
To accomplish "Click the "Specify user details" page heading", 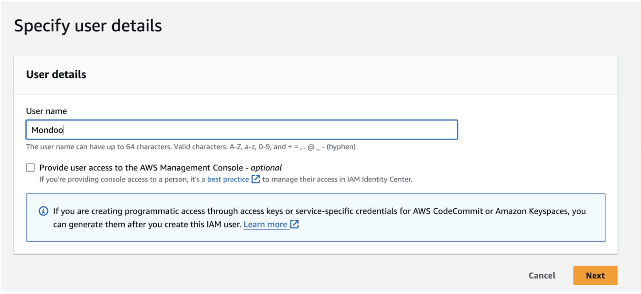I will (x=88, y=26).
